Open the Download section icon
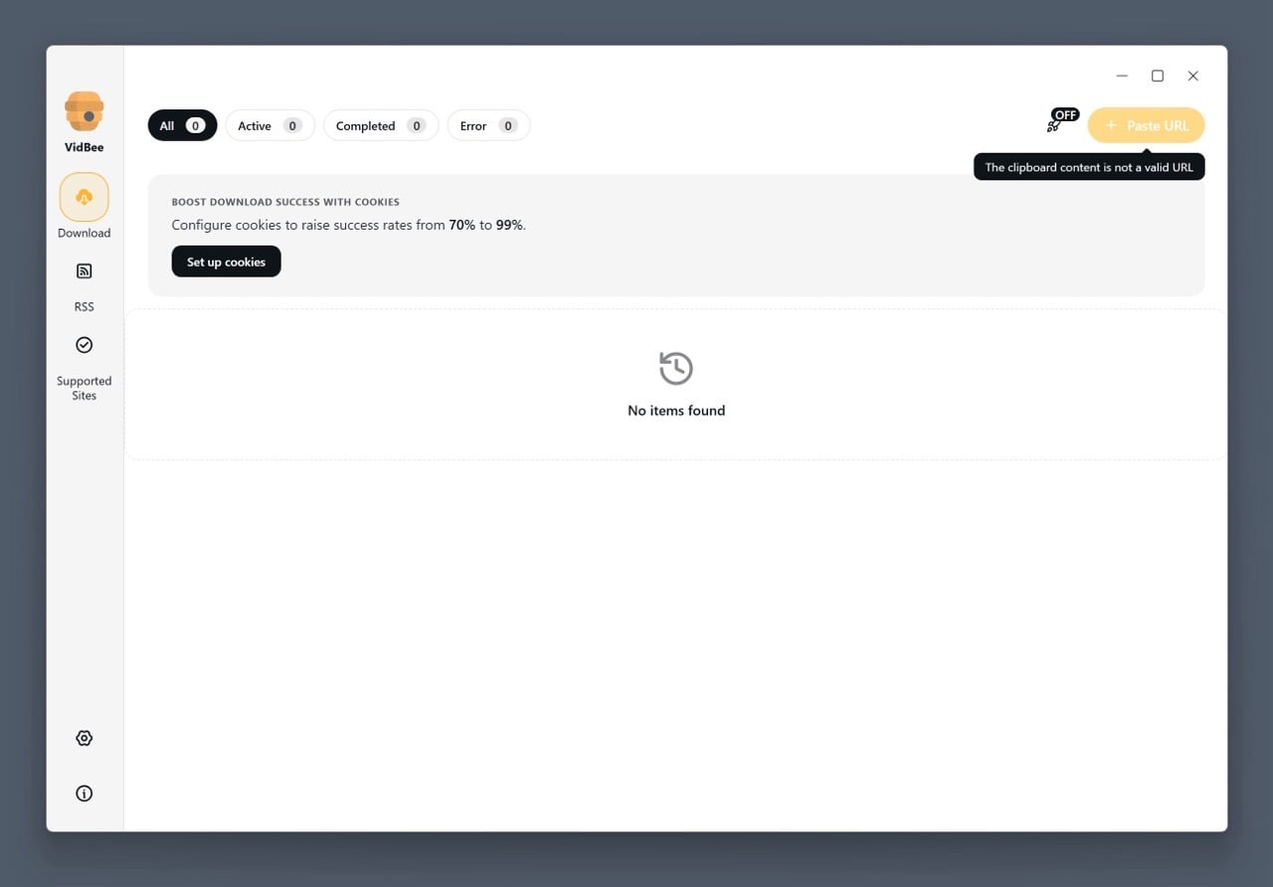 coord(84,197)
